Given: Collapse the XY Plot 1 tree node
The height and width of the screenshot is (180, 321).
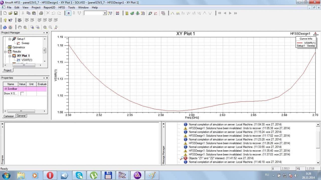Looking at the screenshot, I should click(x=10, y=56).
